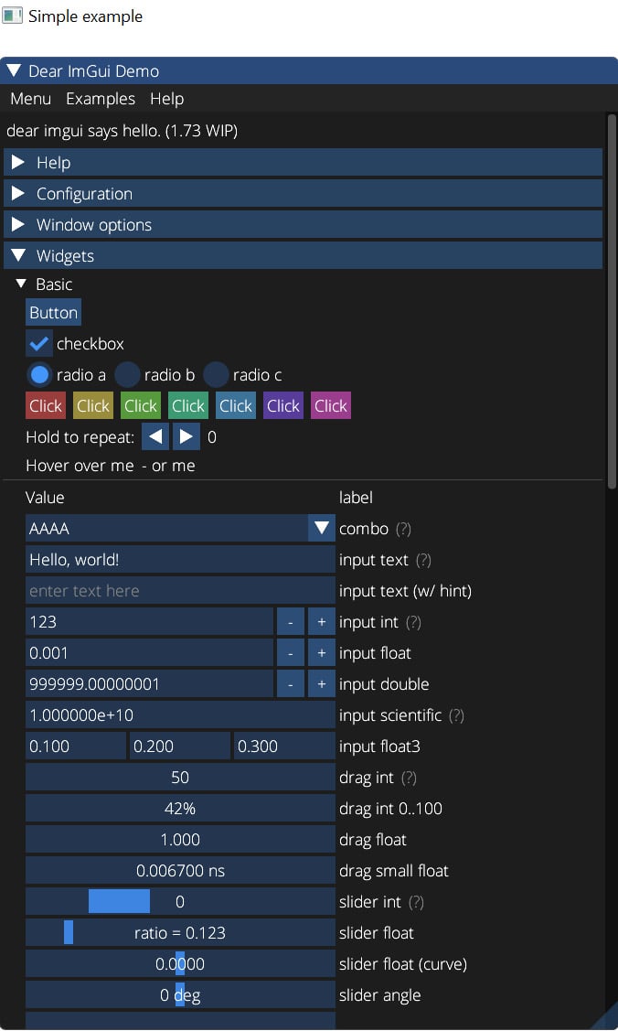The height and width of the screenshot is (1031, 618).
Task: Click the float3 field showing 0.200
Action: pyautogui.click(x=180, y=746)
